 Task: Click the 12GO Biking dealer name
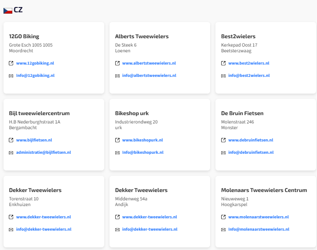[24, 36]
